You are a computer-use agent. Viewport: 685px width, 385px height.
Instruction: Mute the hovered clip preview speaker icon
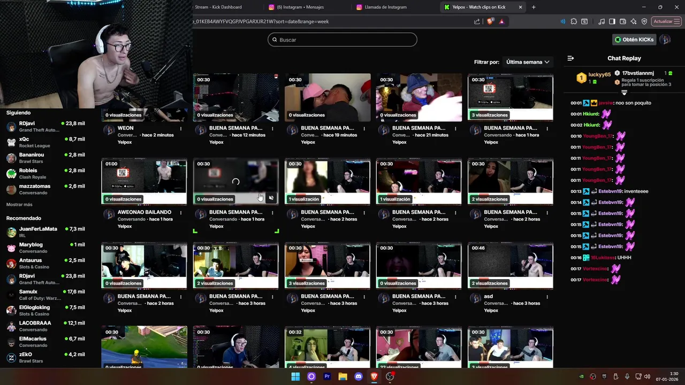point(271,198)
